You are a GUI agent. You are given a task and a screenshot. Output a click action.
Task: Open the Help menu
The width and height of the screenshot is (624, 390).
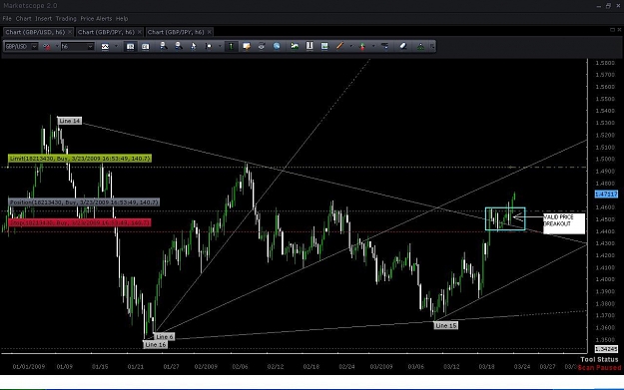point(122,19)
